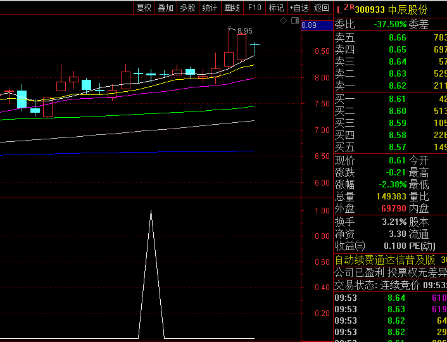
Task: Click the 300933 中辰股份 stock title
Action: 391,9
